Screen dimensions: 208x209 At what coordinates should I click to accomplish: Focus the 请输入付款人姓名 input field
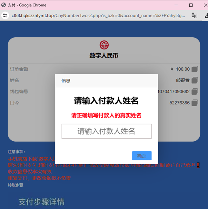106,131
